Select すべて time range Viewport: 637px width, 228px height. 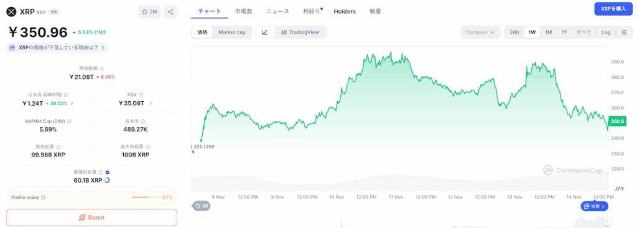584,32
